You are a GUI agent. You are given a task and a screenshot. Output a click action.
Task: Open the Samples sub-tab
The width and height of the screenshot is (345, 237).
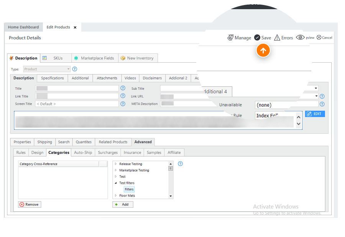[154, 153]
